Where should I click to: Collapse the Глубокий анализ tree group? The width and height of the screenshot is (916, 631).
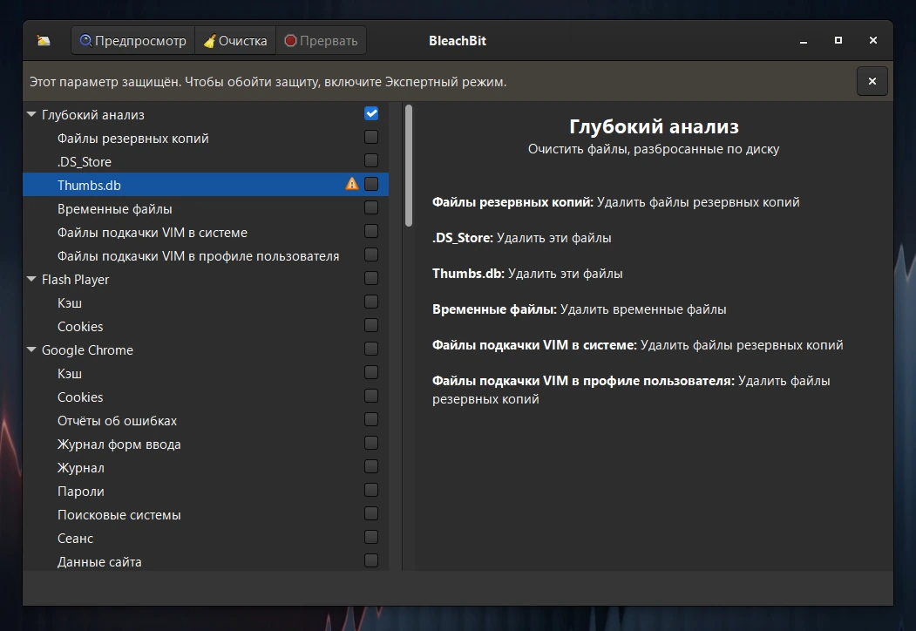(31, 114)
